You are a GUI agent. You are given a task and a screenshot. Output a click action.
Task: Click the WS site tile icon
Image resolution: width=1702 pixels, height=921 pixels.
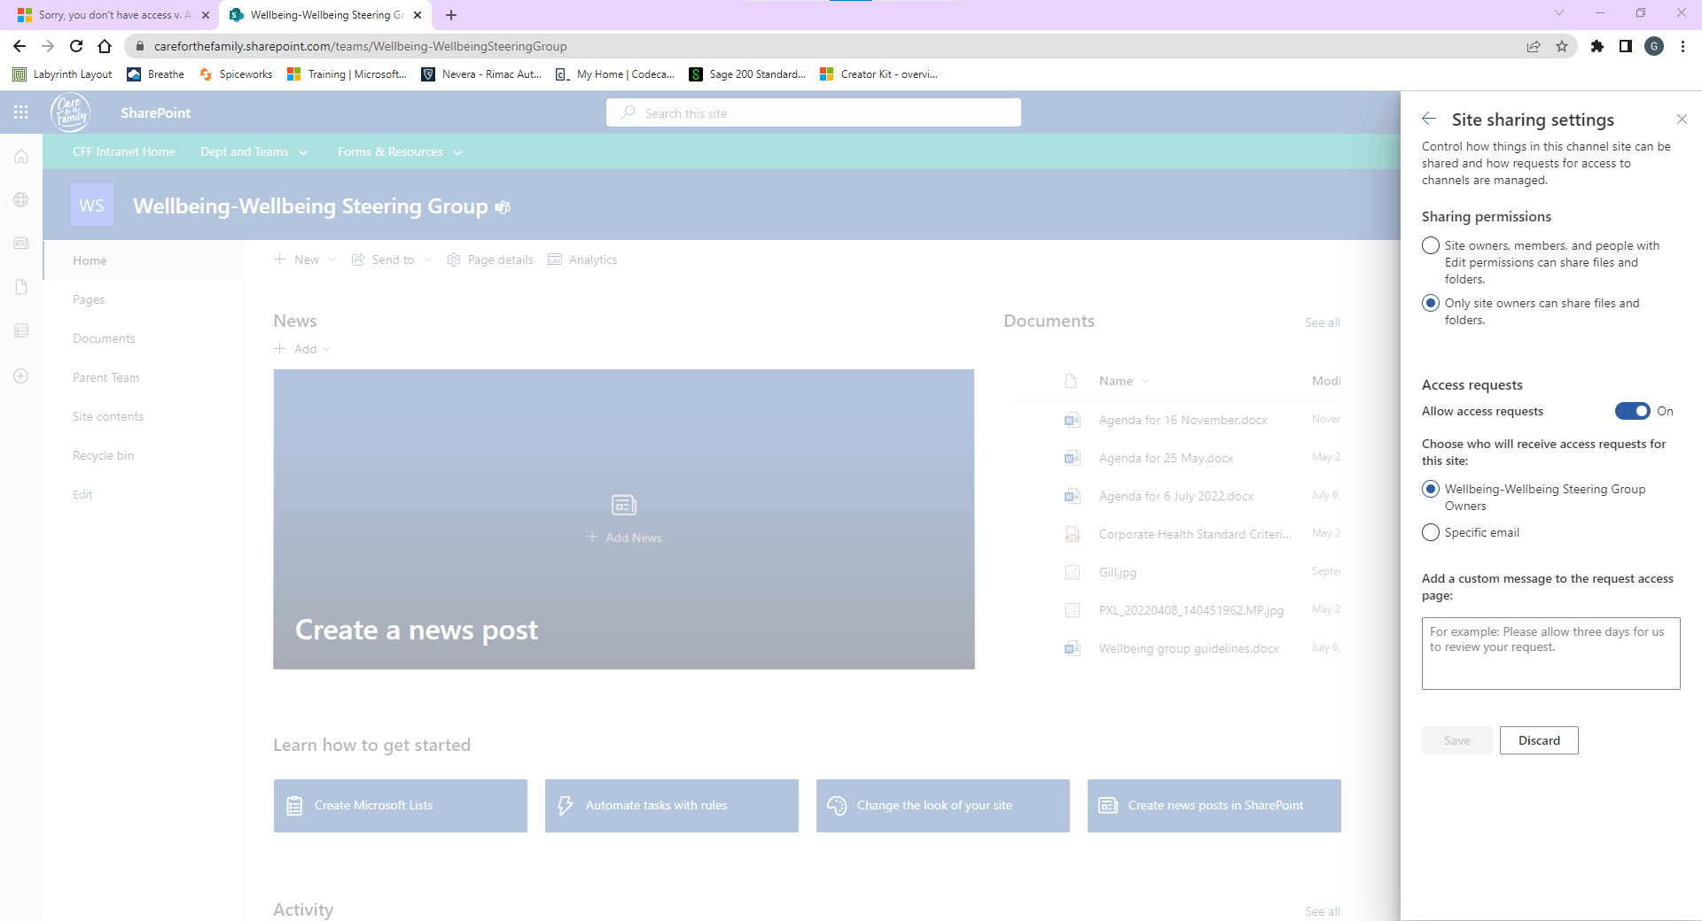(x=92, y=205)
